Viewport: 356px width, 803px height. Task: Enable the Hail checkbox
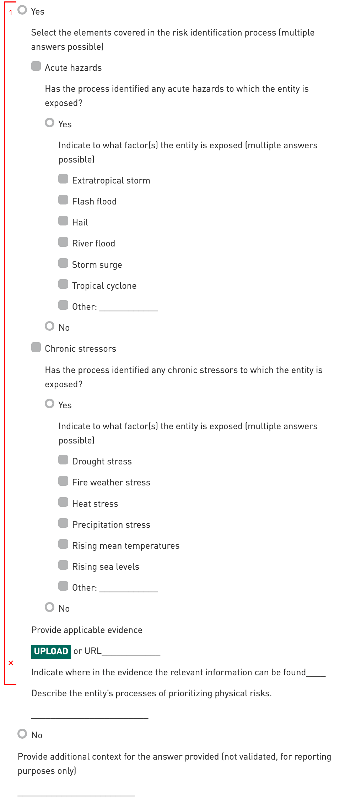click(63, 221)
